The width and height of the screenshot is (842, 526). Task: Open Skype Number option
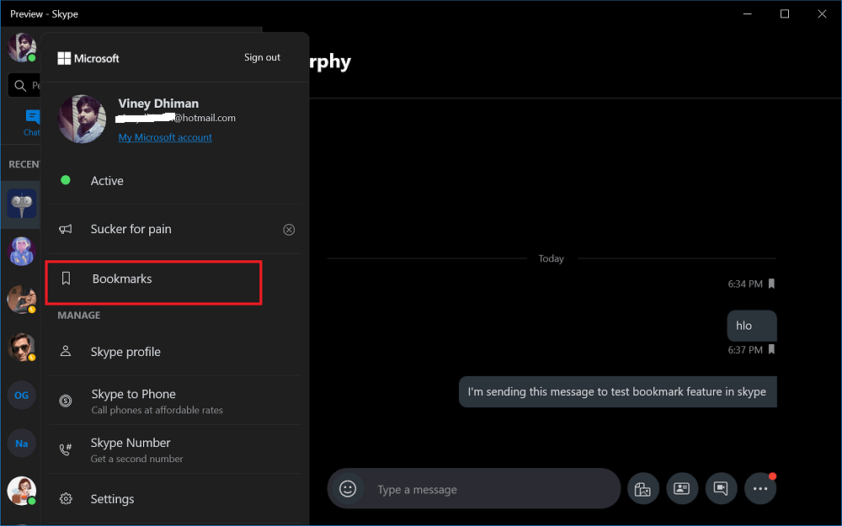175,449
